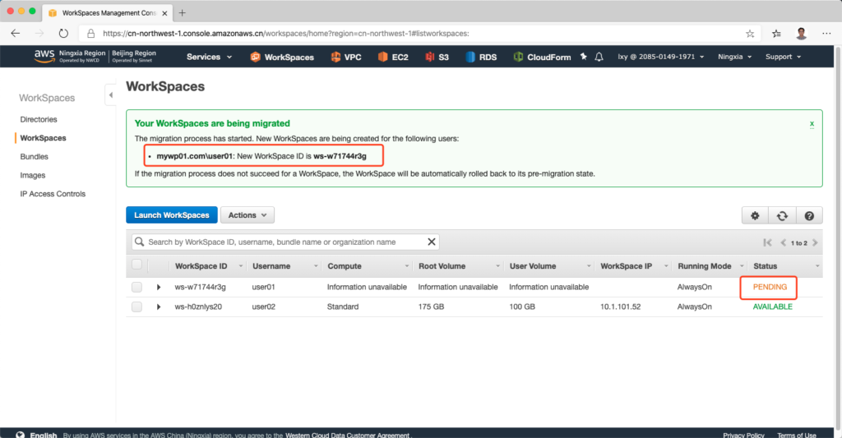This screenshot has width=842, height=438.
Task: Open Bundles in the sidebar
Action: pos(35,157)
